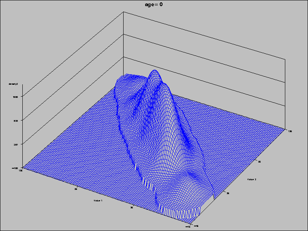This screenshot has height=231, width=308.
Task: Pick the 35 tick on Value 2 axis
Action: pos(228,193)
